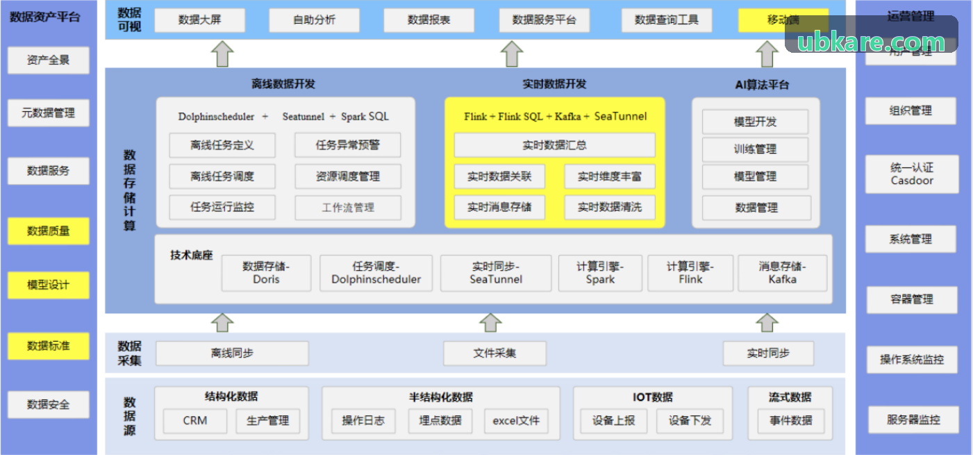Image resolution: width=973 pixels, height=455 pixels.
Task: Open the 操作系统监控 box
Action: coord(912,360)
